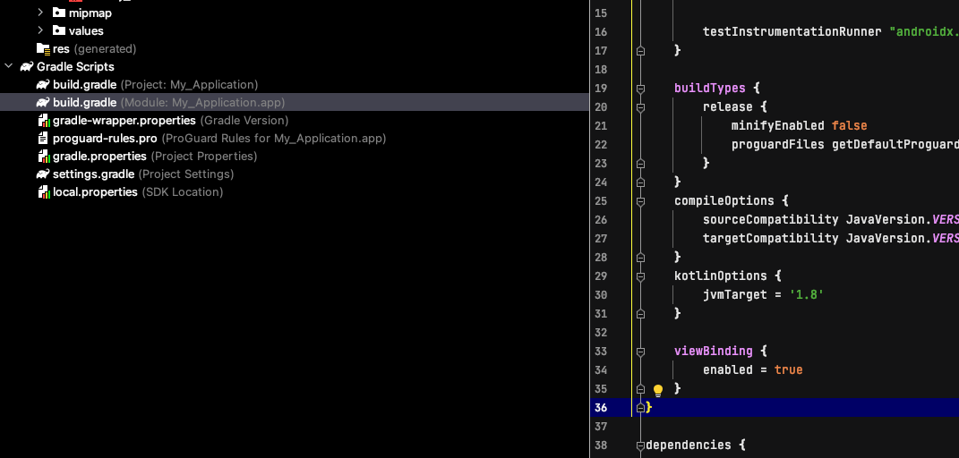Image resolution: width=959 pixels, height=458 pixels.
Task: Click the dependencies keyword on line 38
Action: pyautogui.click(x=688, y=445)
